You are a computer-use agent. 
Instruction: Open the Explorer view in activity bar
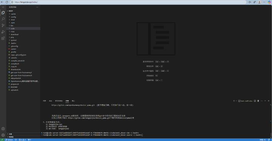click(3, 13)
